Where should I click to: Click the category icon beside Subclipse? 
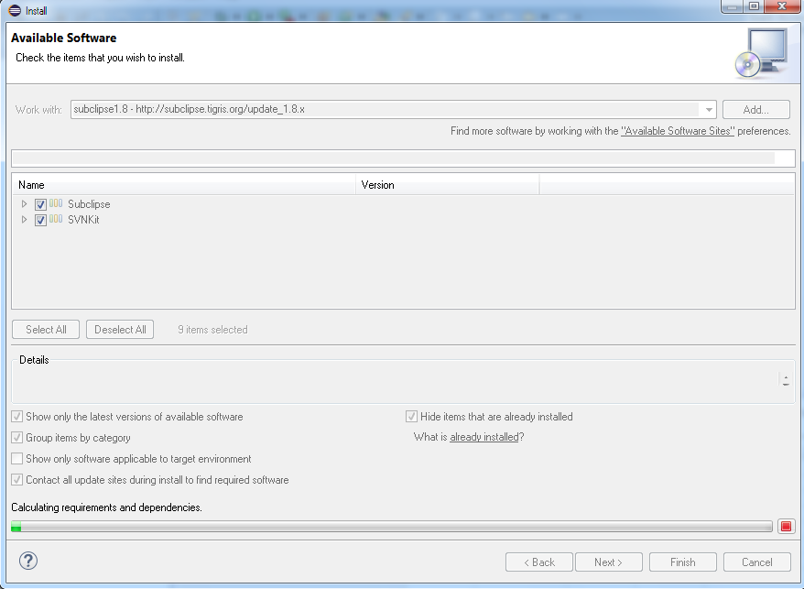[55, 203]
